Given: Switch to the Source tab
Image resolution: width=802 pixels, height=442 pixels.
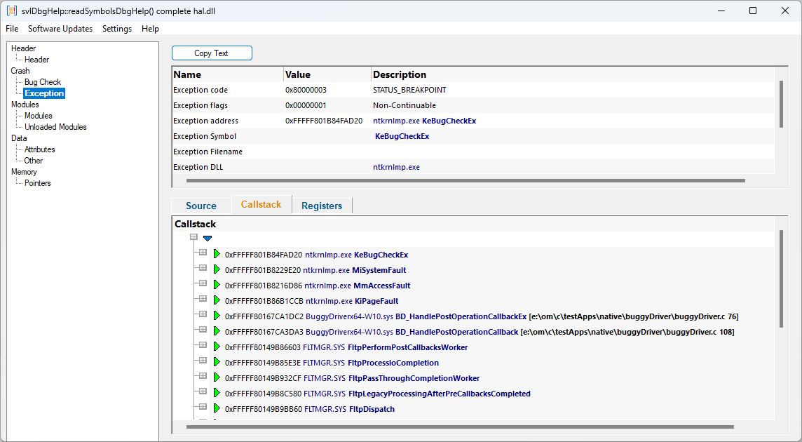Looking at the screenshot, I should pyautogui.click(x=201, y=206).
